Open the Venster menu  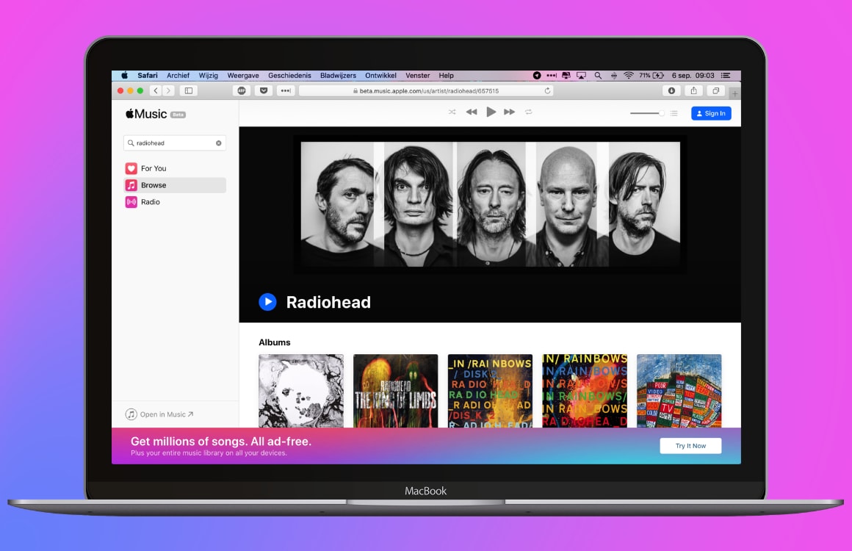click(x=417, y=76)
